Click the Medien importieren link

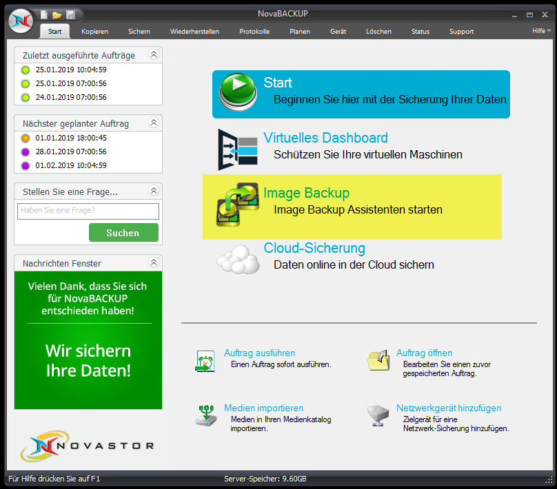coord(263,408)
